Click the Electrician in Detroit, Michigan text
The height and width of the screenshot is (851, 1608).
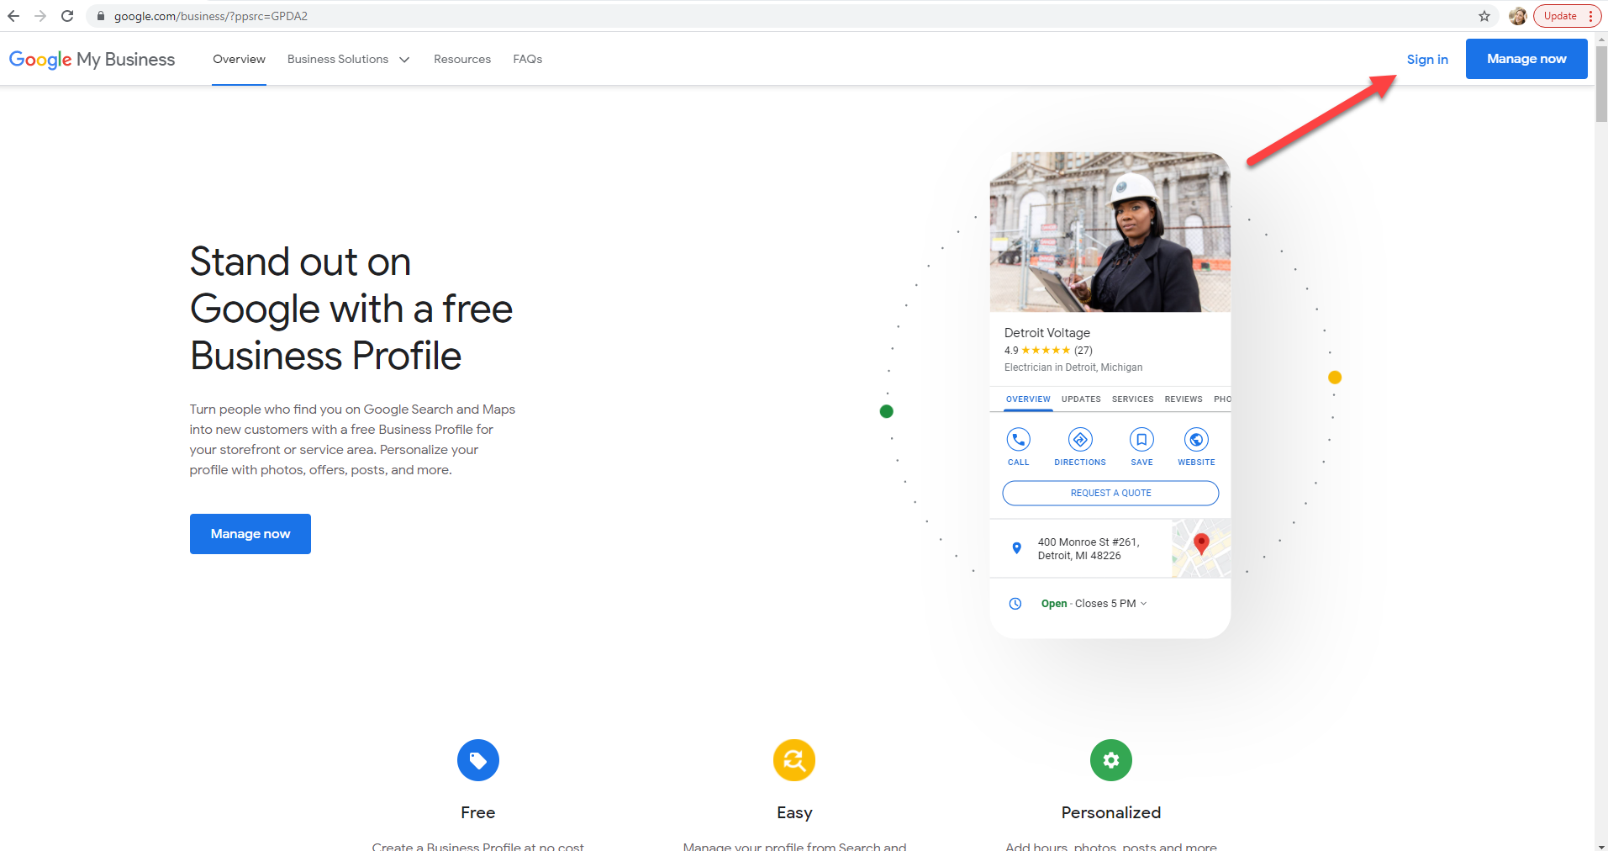click(1073, 367)
